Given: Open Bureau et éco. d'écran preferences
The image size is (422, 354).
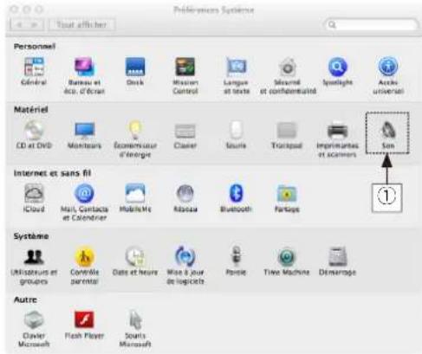Looking at the screenshot, I should [x=84, y=75].
